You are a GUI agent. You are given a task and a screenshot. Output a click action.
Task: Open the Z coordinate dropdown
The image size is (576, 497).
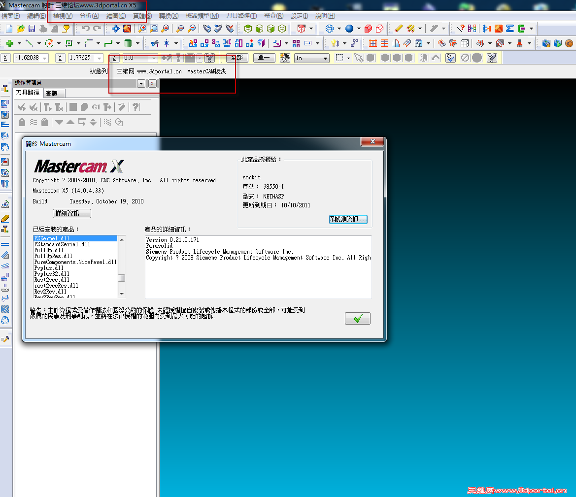pyautogui.click(x=154, y=58)
